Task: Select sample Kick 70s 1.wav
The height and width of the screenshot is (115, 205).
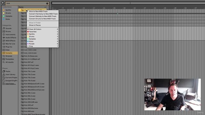Action: point(30,72)
